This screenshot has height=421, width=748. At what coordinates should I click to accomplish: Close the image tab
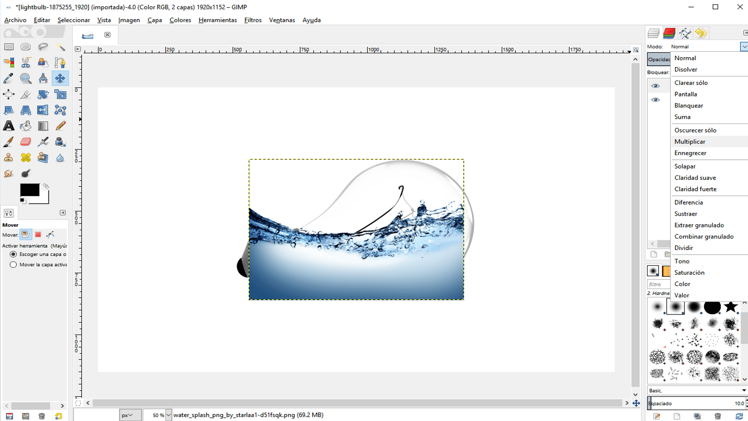[x=108, y=35]
